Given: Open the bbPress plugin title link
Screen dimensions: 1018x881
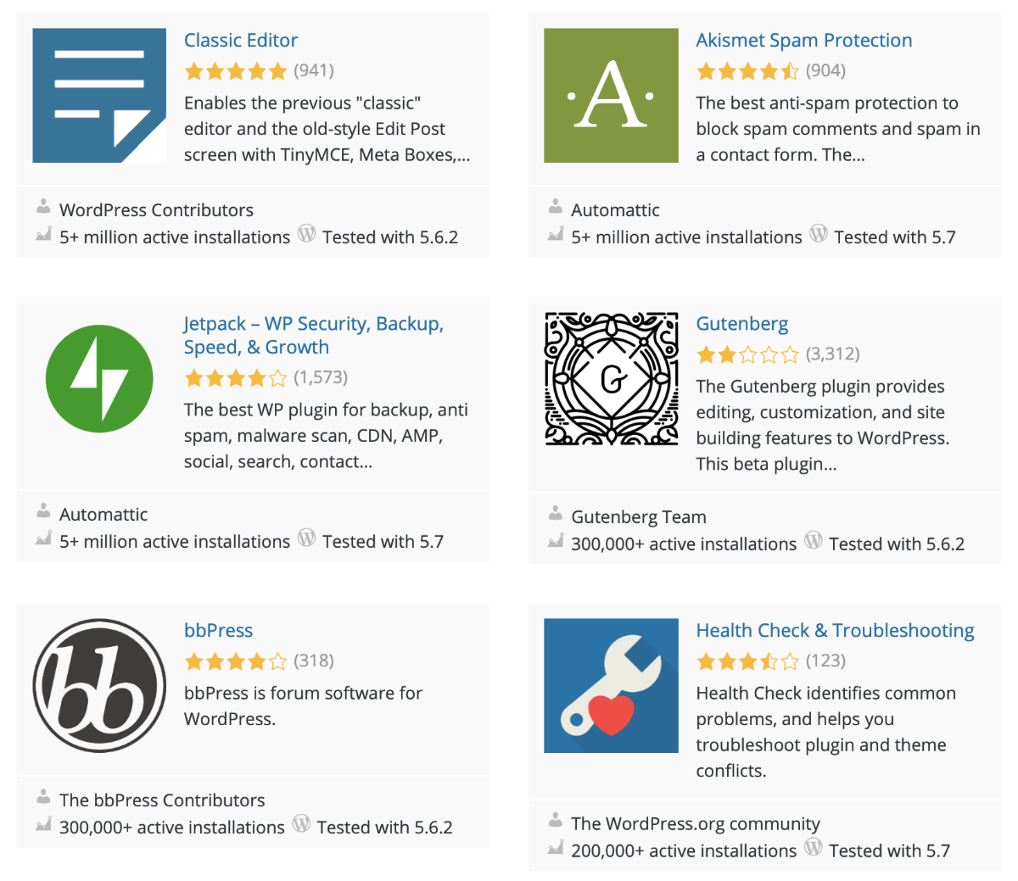Looking at the screenshot, I should pyautogui.click(x=218, y=630).
